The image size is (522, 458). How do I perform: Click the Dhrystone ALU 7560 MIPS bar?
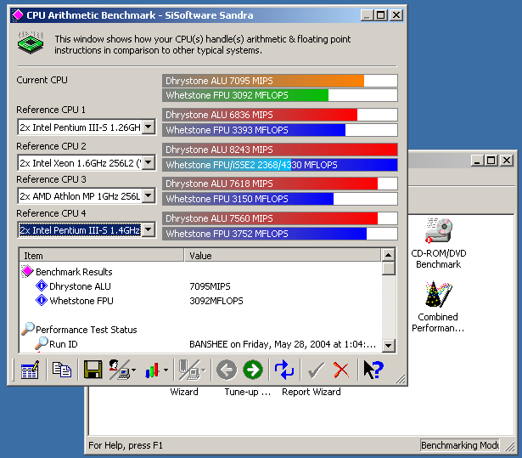coord(279,218)
